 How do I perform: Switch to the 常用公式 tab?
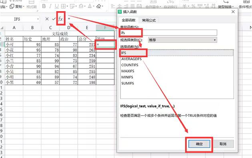click(149, 20)
